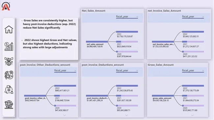Expand down chevron in Gross_Sales_Amount card

pos(193,115)
